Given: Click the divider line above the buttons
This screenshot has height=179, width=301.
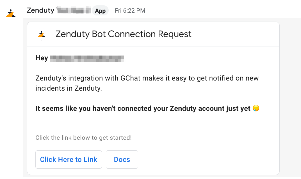Looking at the screenshot, I should 153,146.
